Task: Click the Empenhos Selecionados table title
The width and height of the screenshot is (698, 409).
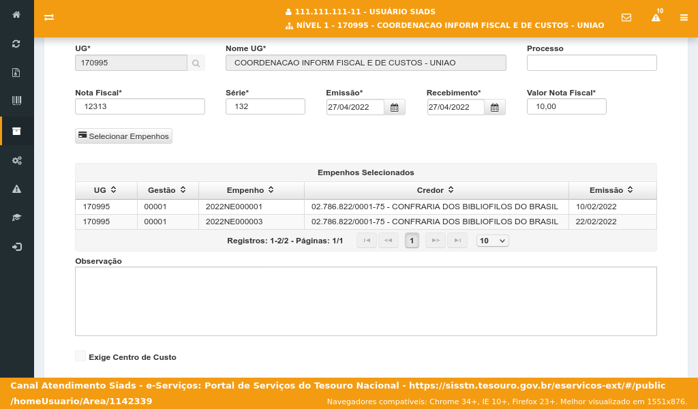Action: [366, 172]
